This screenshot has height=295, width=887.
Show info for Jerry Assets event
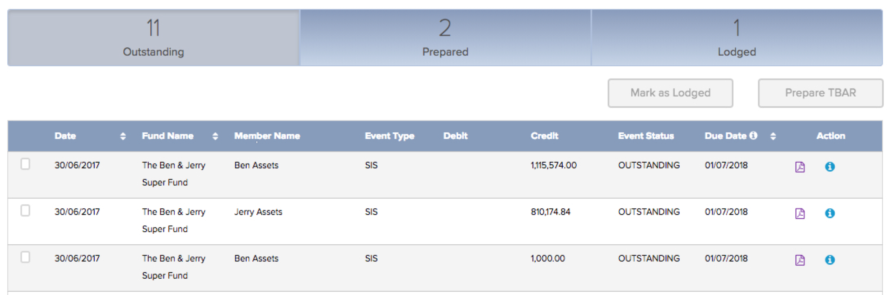click(829, 213)
